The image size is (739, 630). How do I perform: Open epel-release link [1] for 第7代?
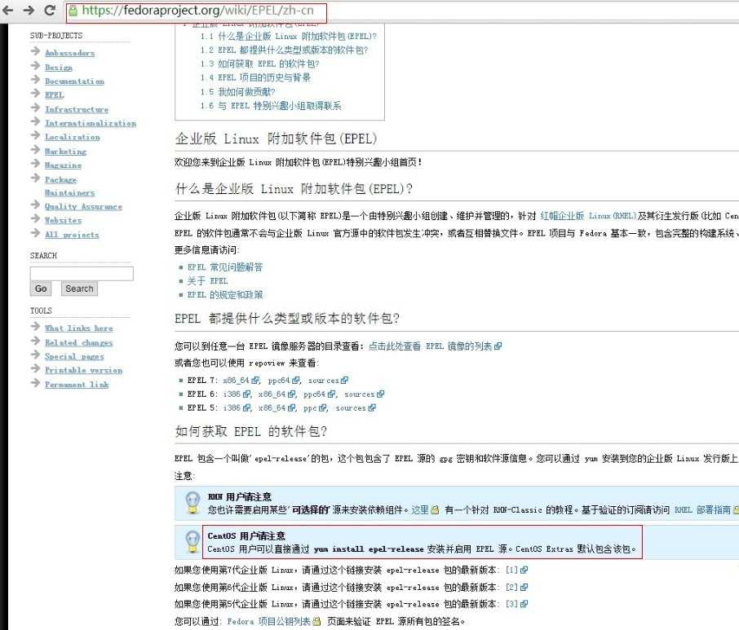click(x=516, y=571)
